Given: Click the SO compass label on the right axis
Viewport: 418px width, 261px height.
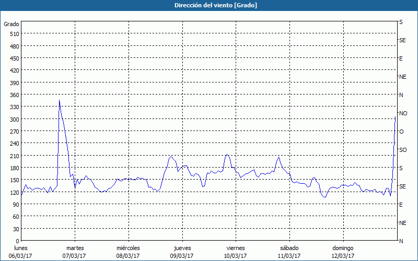Looking at the screenshot, I should click(402, 150).
